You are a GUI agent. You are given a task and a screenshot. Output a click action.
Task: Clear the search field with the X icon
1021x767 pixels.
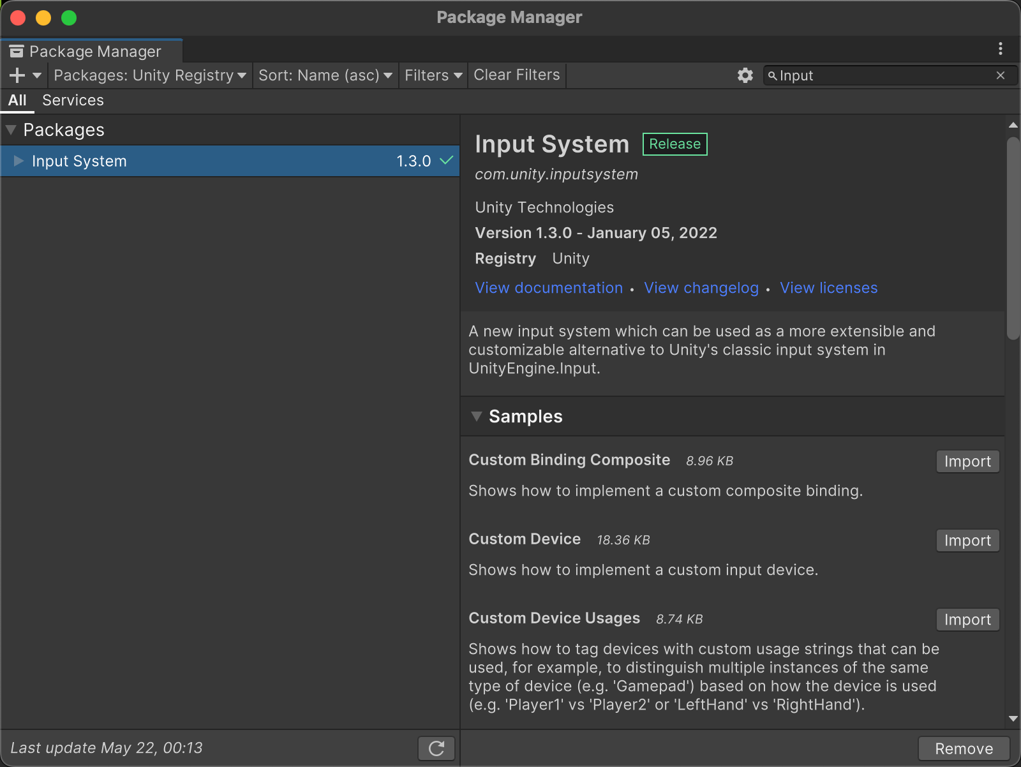(x=1001, y=75)
